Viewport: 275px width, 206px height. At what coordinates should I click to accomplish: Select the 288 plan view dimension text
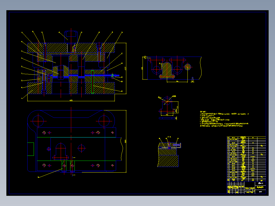[x=125, y=141]
